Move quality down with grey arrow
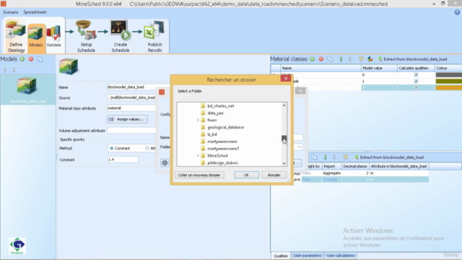The width and height of the screenshot is (462, 260). point(334,157)
